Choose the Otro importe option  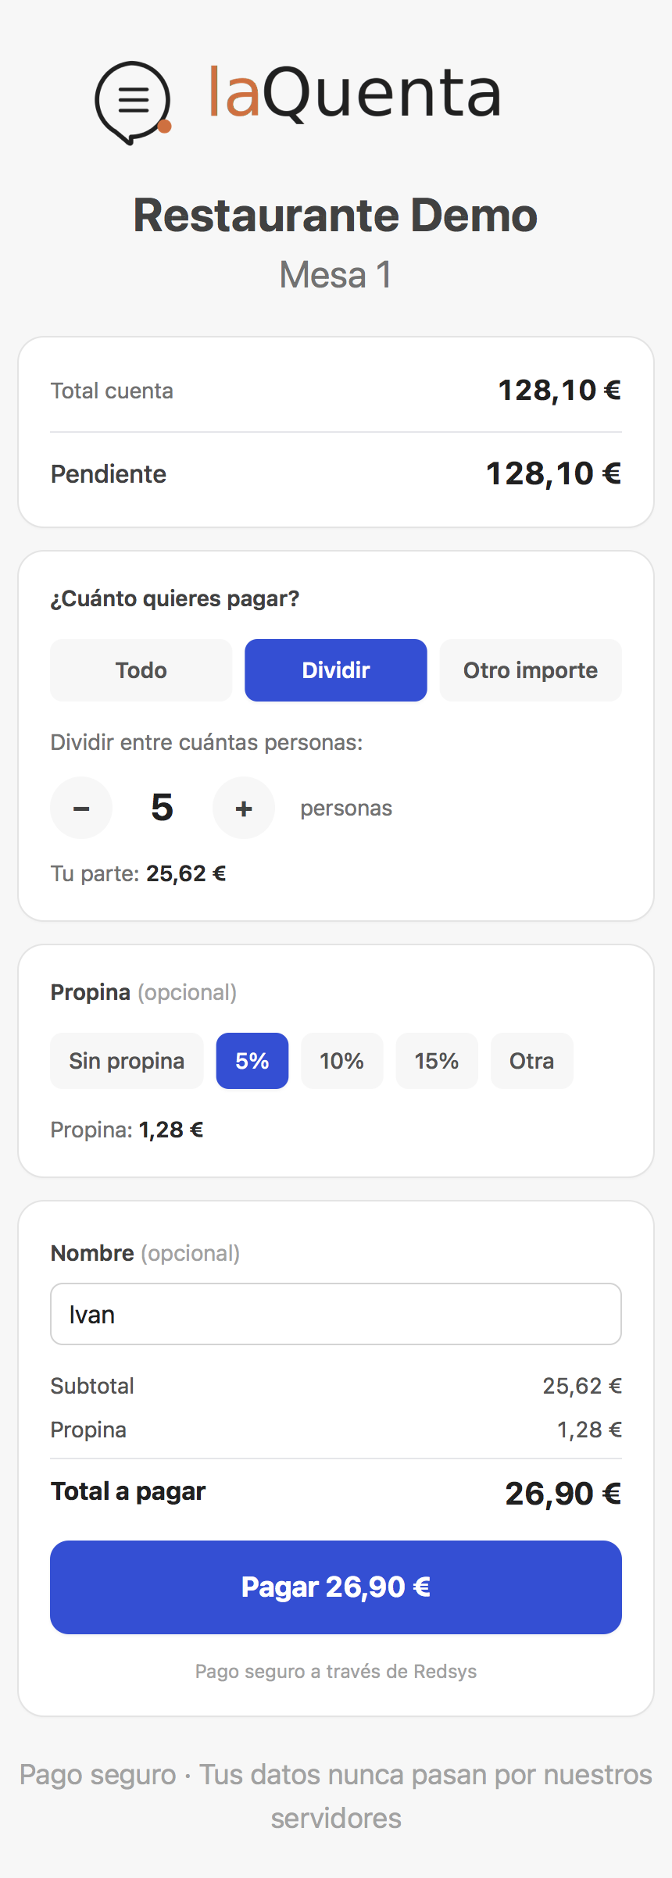tap(531, 670)
